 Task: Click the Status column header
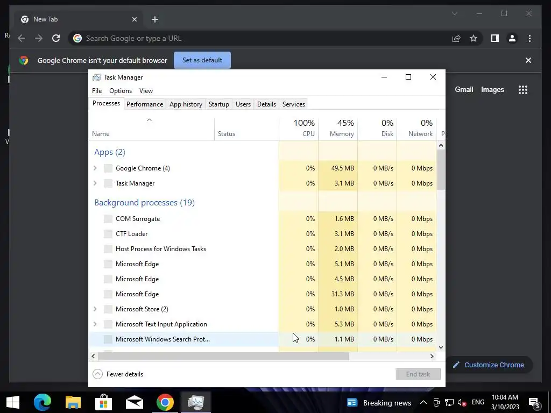pyautogui.click(x=246, y=129)
